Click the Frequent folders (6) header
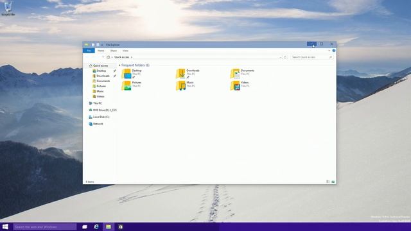This screenshot has height=231, width=411. 136,65
